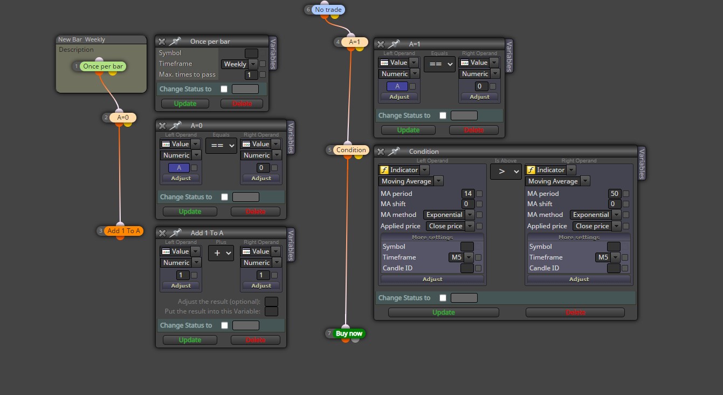Close the A=0 settings panel

click(162, 126)
